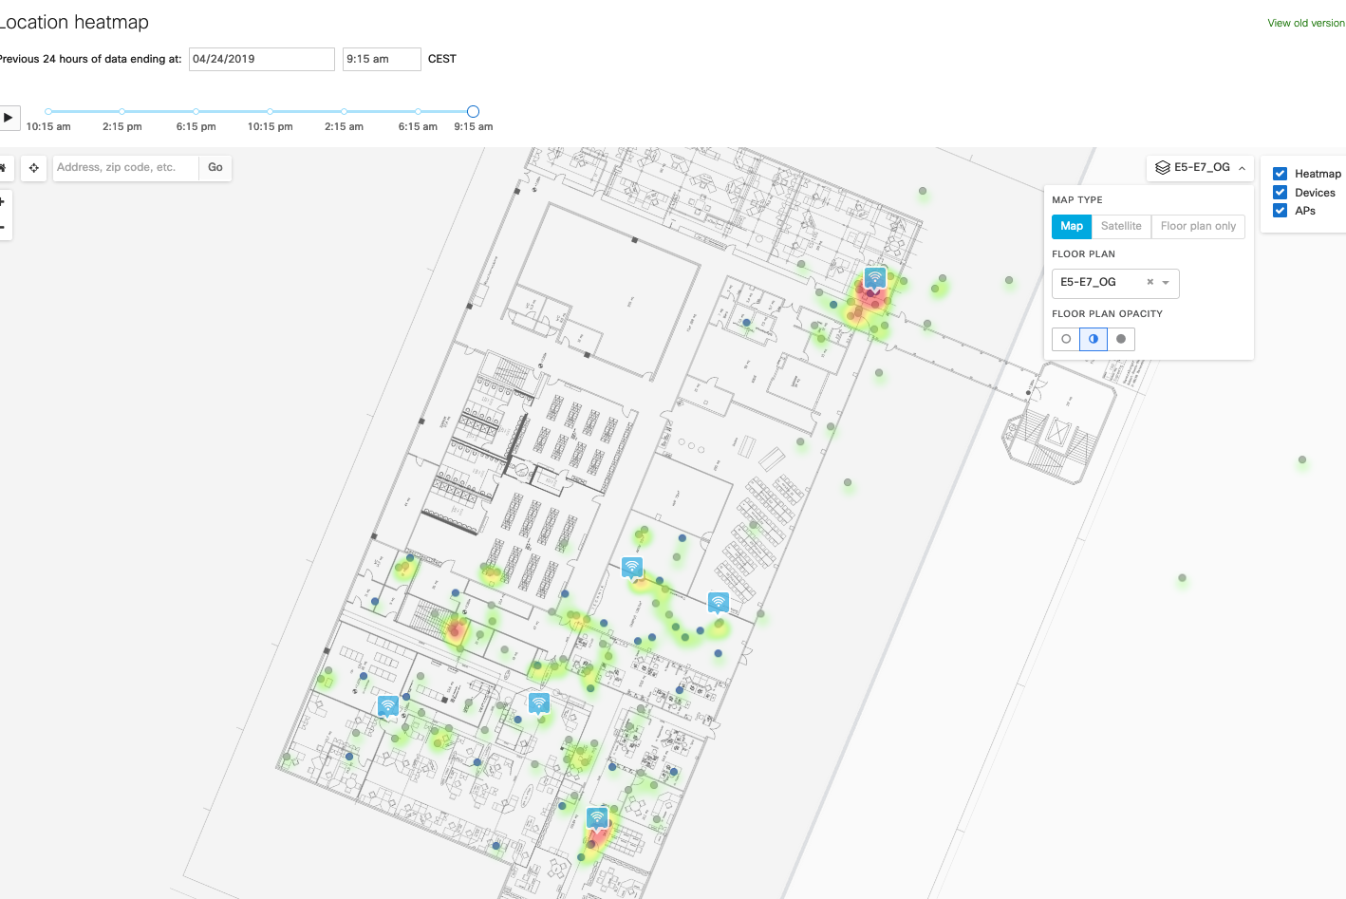Click the Go button next to the address field
The width and height of the screenshot is (1346, 899).
tap(215, 167)
